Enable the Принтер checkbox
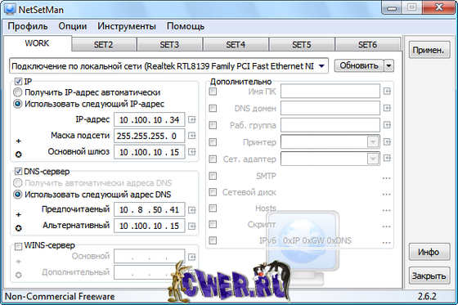The height and width of the screenshot is (305, 458). point(213,142)
